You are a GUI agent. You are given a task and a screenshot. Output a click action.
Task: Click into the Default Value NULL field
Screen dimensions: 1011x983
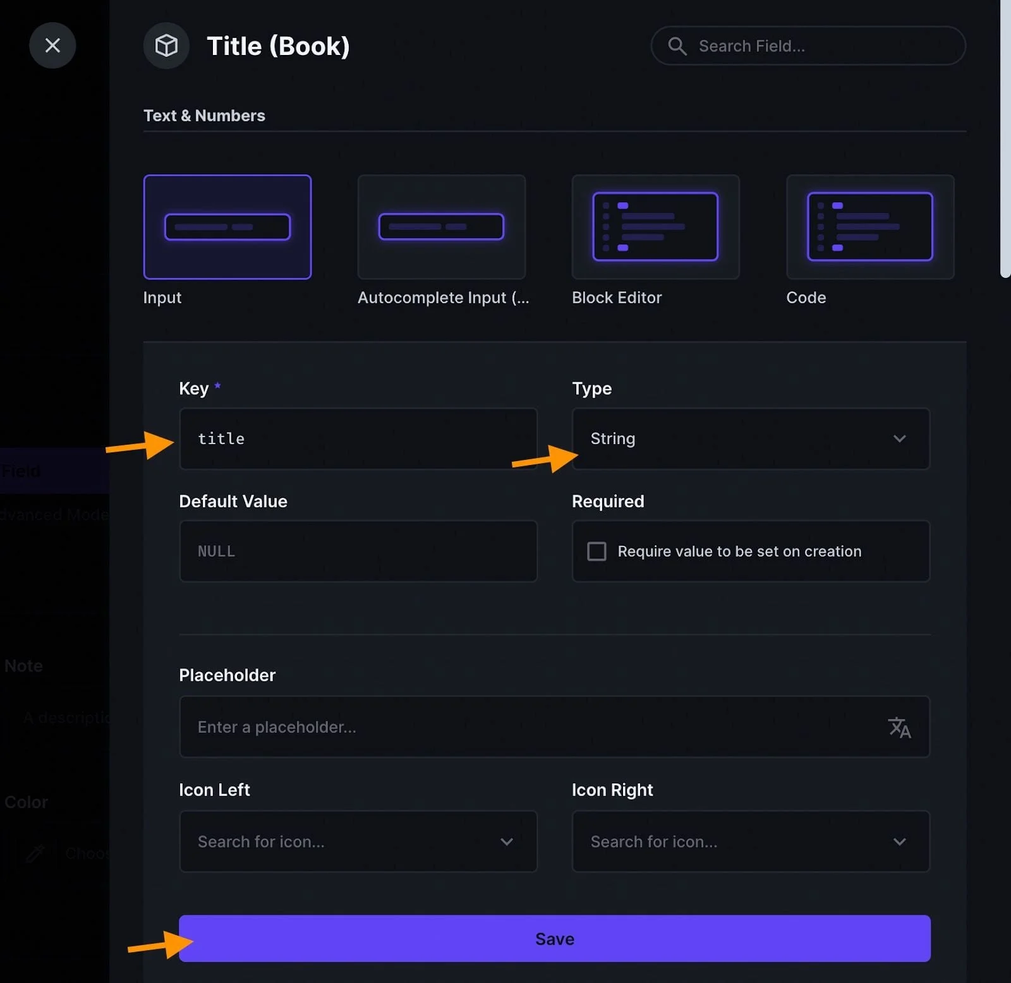[358, 552]
